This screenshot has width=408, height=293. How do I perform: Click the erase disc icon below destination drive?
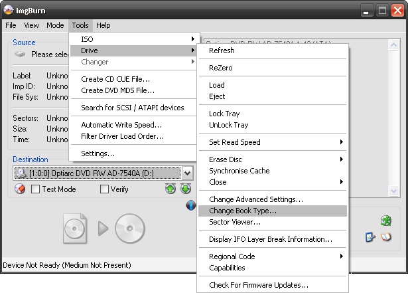[20, 189]
